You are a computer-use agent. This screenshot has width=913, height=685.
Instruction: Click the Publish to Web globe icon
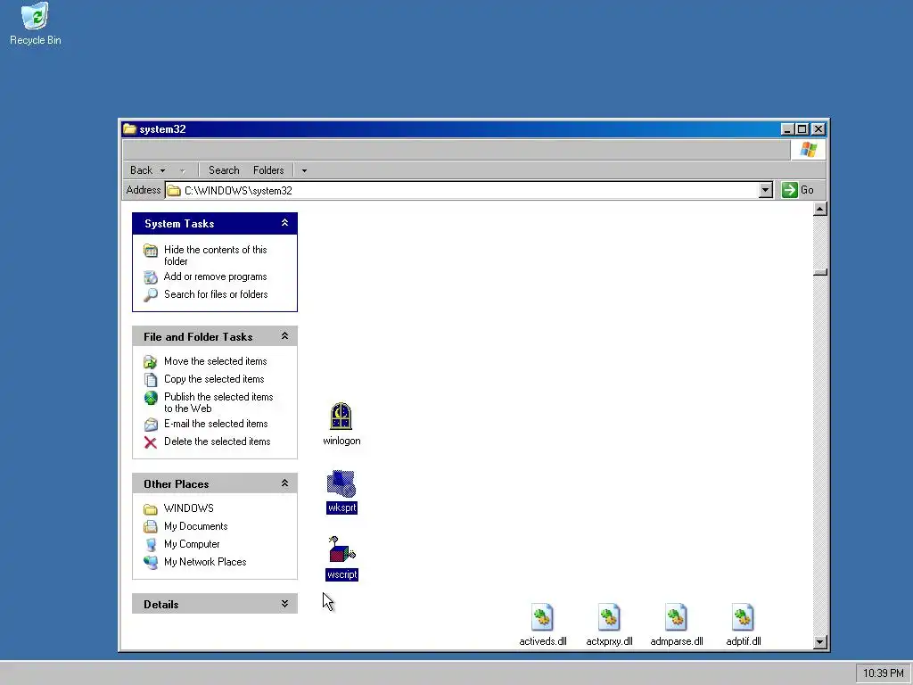(150, 398)
